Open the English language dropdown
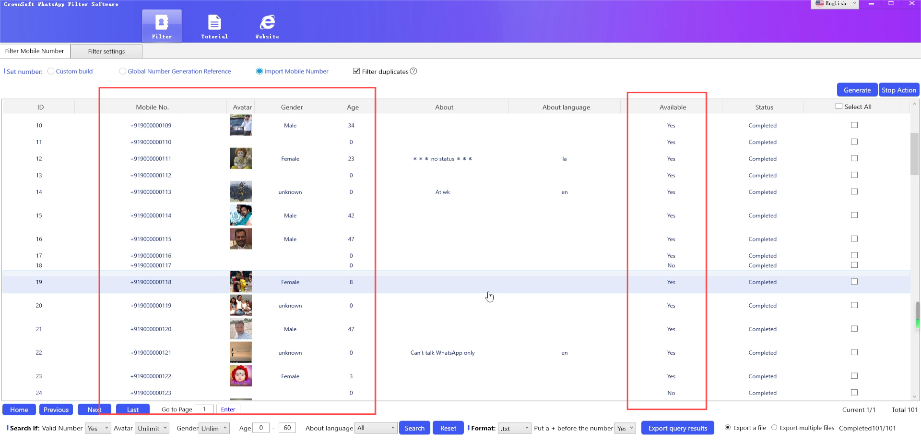The image size is (921, 446). 836,4
